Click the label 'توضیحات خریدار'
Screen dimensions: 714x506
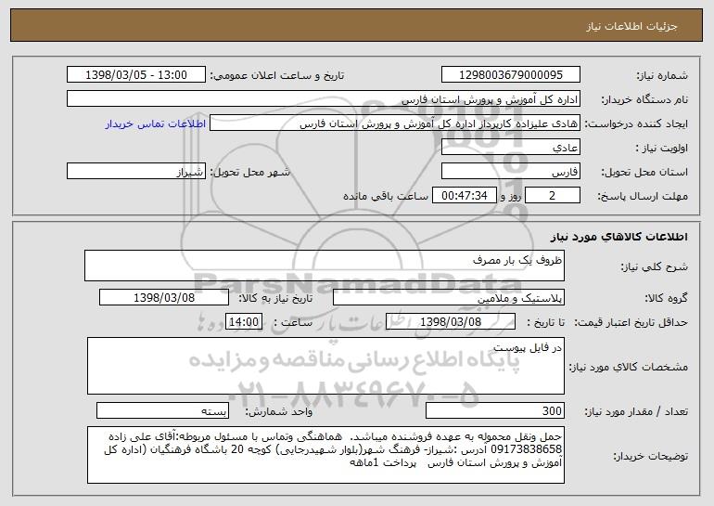651,456
